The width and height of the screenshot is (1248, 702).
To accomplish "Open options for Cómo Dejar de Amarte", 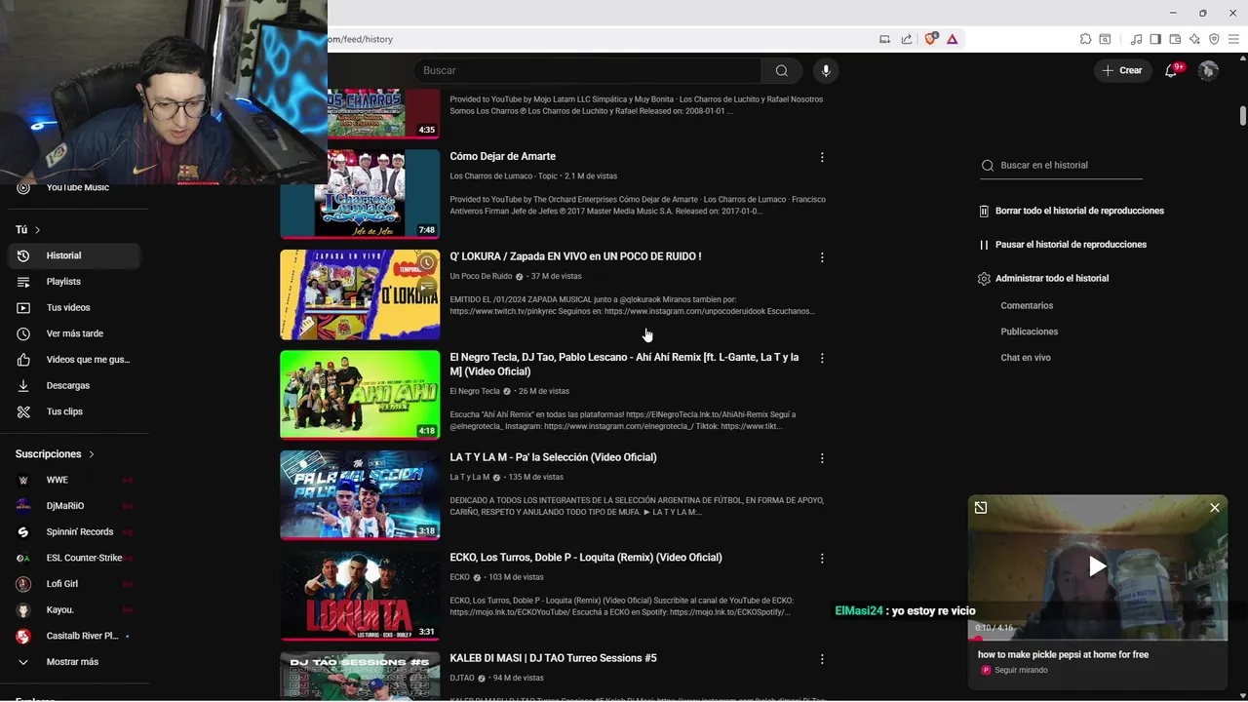I will point(822,157).
